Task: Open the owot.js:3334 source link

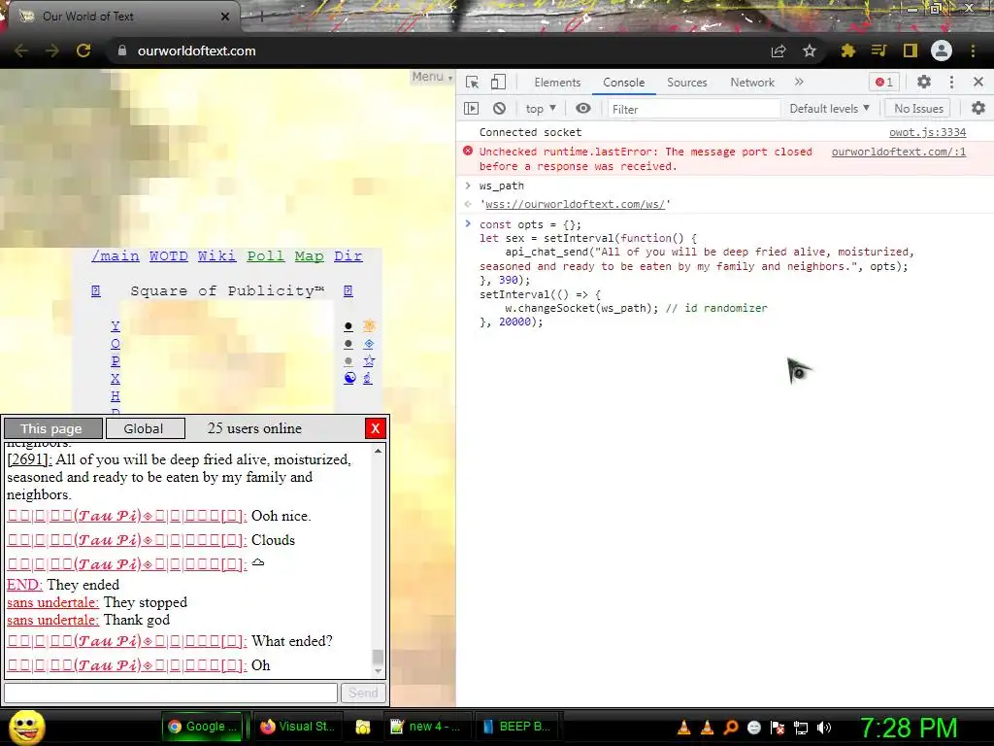Action: point(927,132)
